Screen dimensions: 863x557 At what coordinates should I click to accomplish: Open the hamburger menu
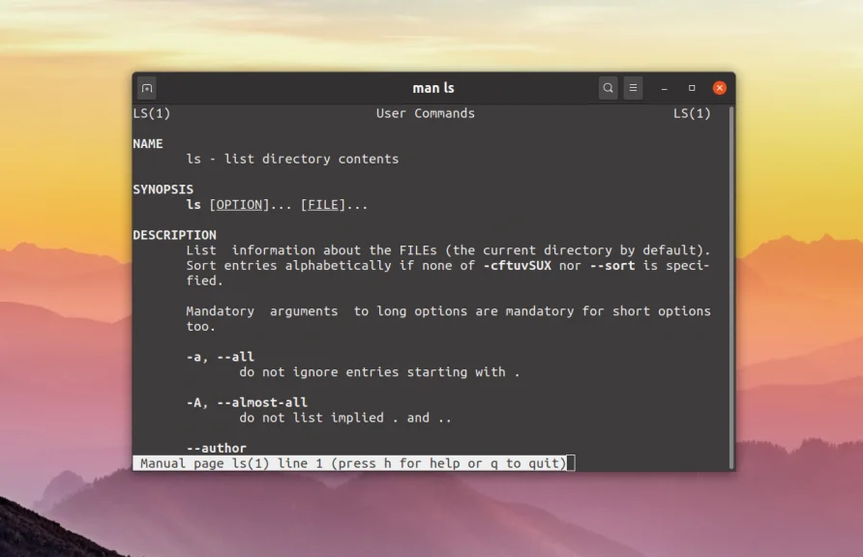[633, 87]
